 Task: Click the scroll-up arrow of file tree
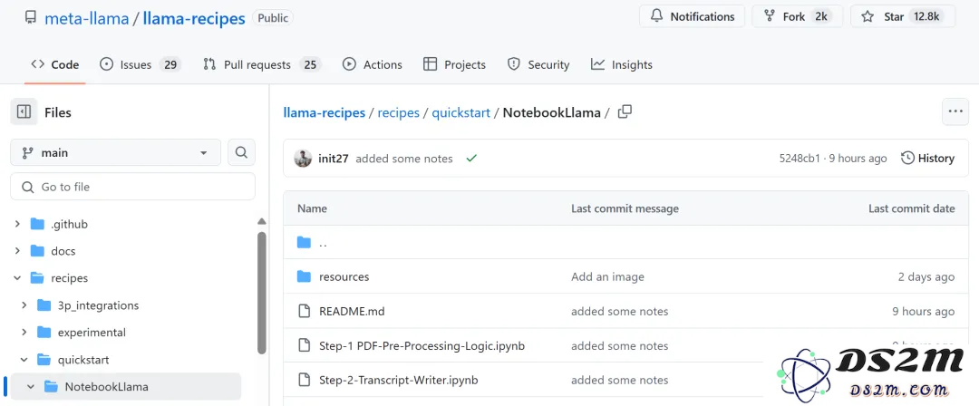(x=262, y=221)
